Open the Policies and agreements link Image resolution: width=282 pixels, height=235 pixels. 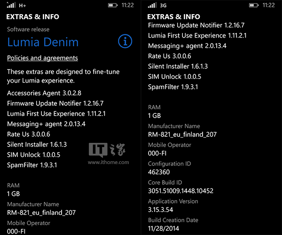(42, 58)
